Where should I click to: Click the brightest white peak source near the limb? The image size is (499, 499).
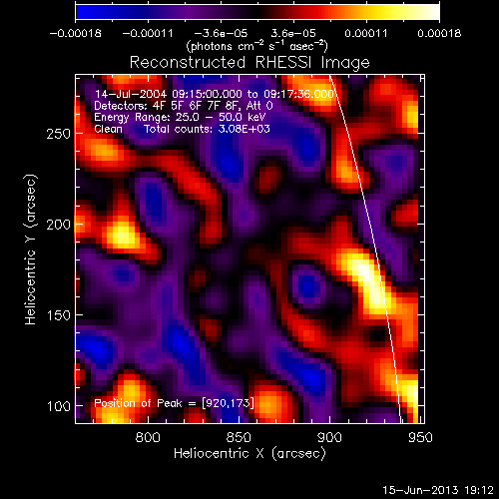pyautogui.click(x=367, y=277)
